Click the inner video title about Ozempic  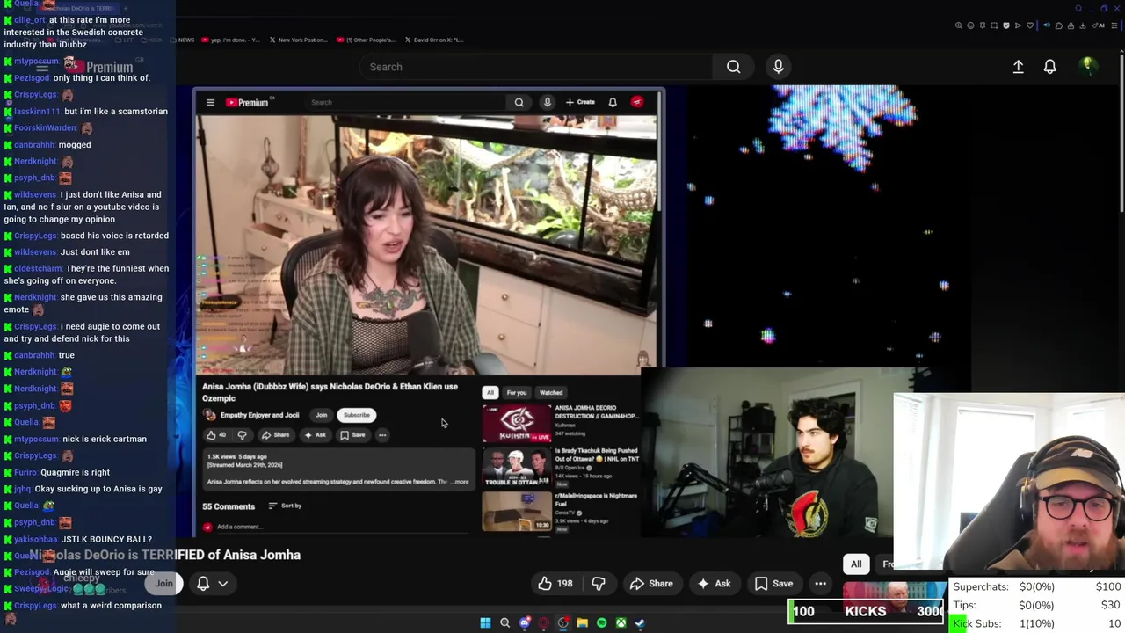330,392
